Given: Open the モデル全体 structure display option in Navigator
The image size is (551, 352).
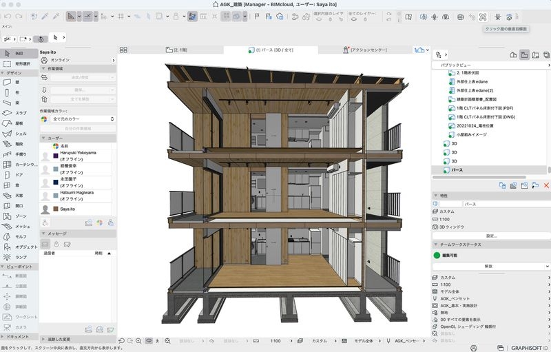Looking at the screenshot, I should click(x=491, y=291).
